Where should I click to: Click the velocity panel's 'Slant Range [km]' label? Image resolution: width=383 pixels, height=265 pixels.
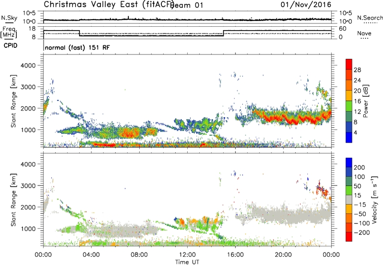(x=13, y=200)
